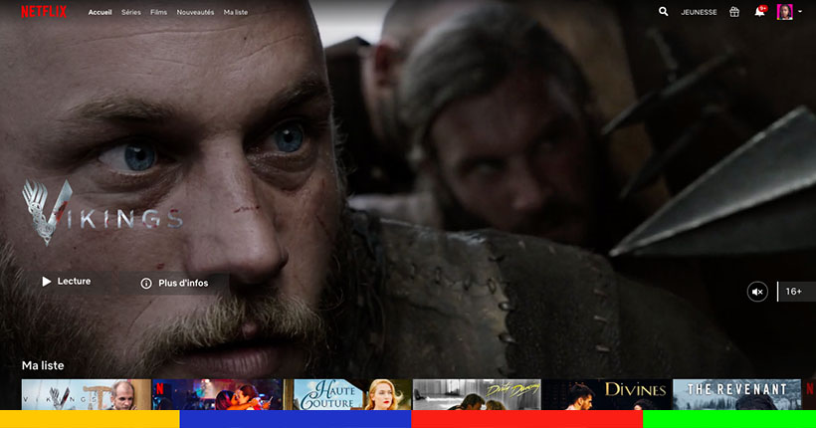Click the Vikings title logo on the banner
Screen dimensions: 816x428
[102, 212]
